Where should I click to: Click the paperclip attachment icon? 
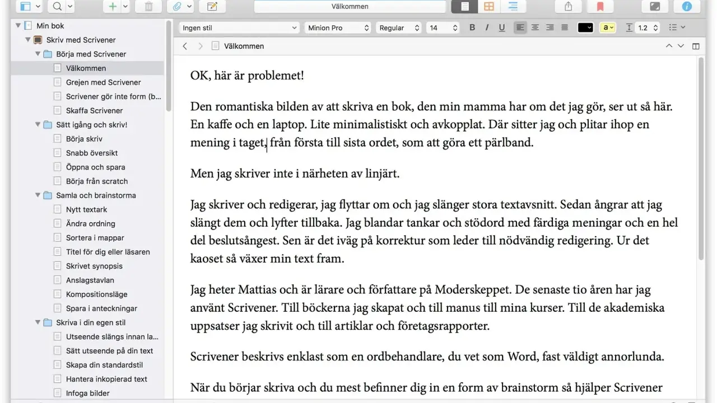(x=177, y=6)
